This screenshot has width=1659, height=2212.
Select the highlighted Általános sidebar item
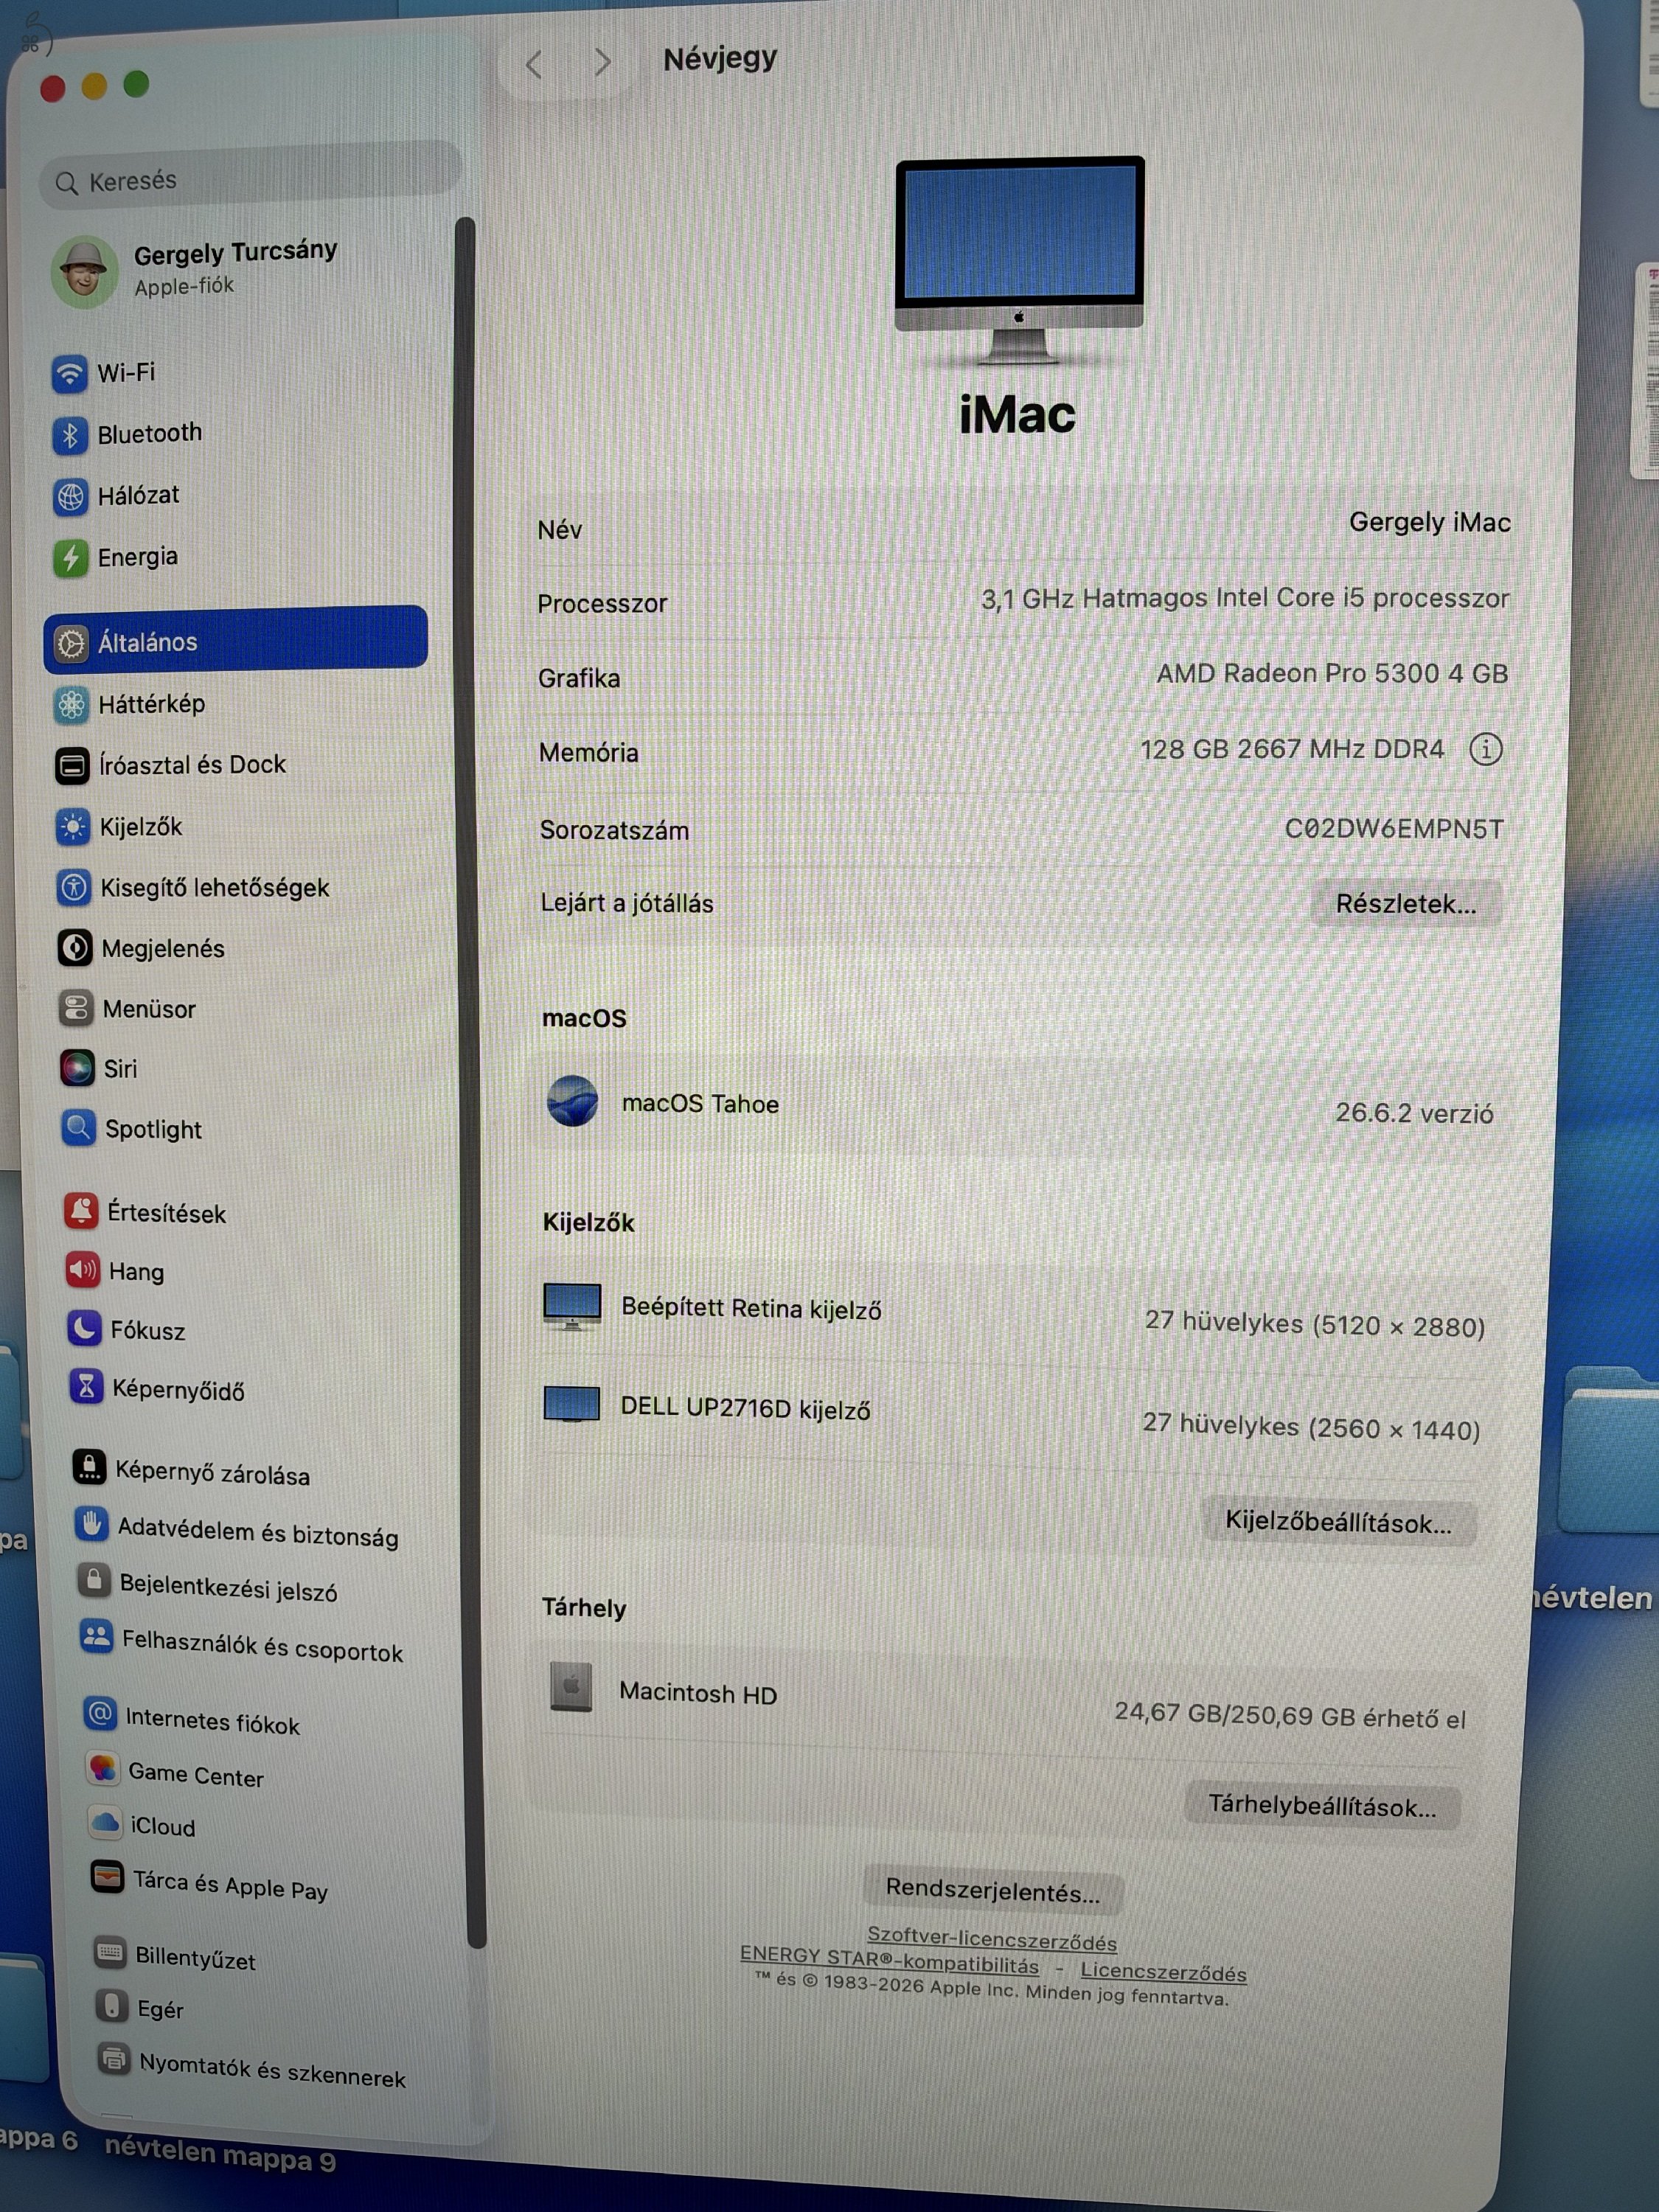point(236,639)
